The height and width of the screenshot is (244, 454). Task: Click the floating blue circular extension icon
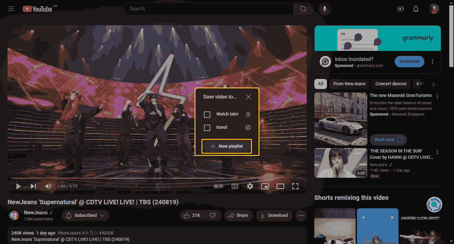click(x=434, y=205)
